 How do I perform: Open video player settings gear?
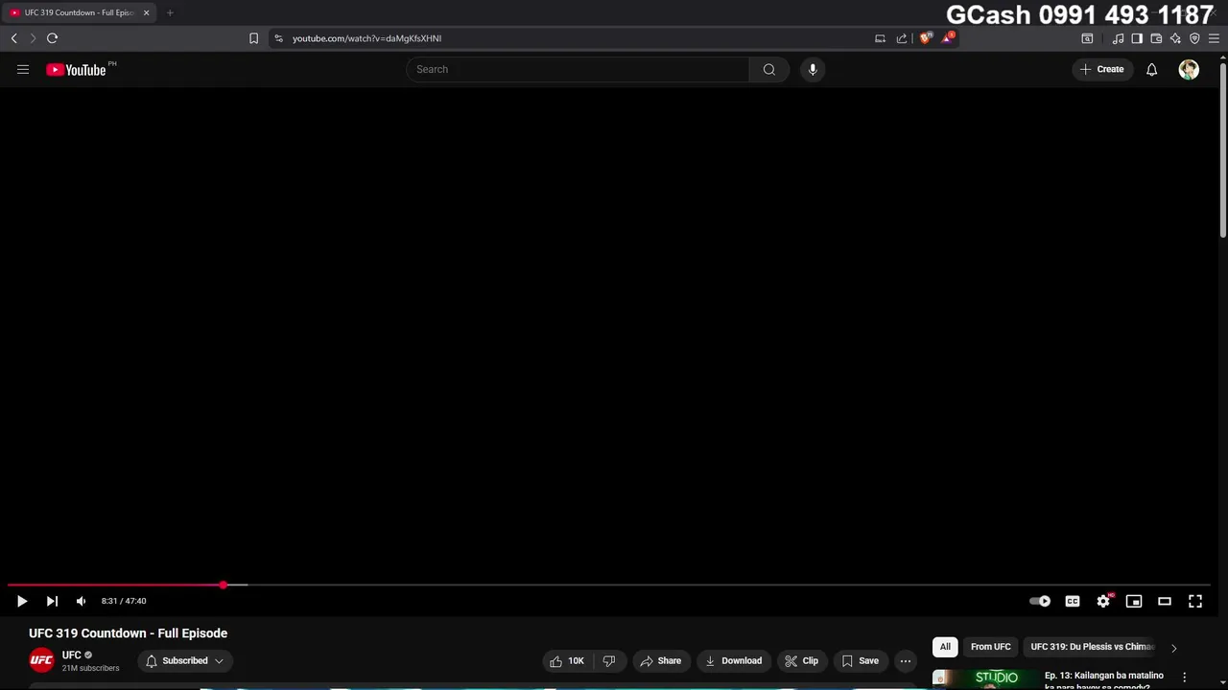coord(1103,601)
